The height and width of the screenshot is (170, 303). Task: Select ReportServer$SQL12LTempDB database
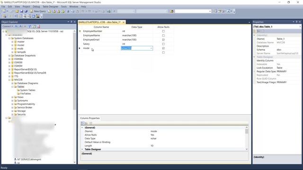(30, 73)
